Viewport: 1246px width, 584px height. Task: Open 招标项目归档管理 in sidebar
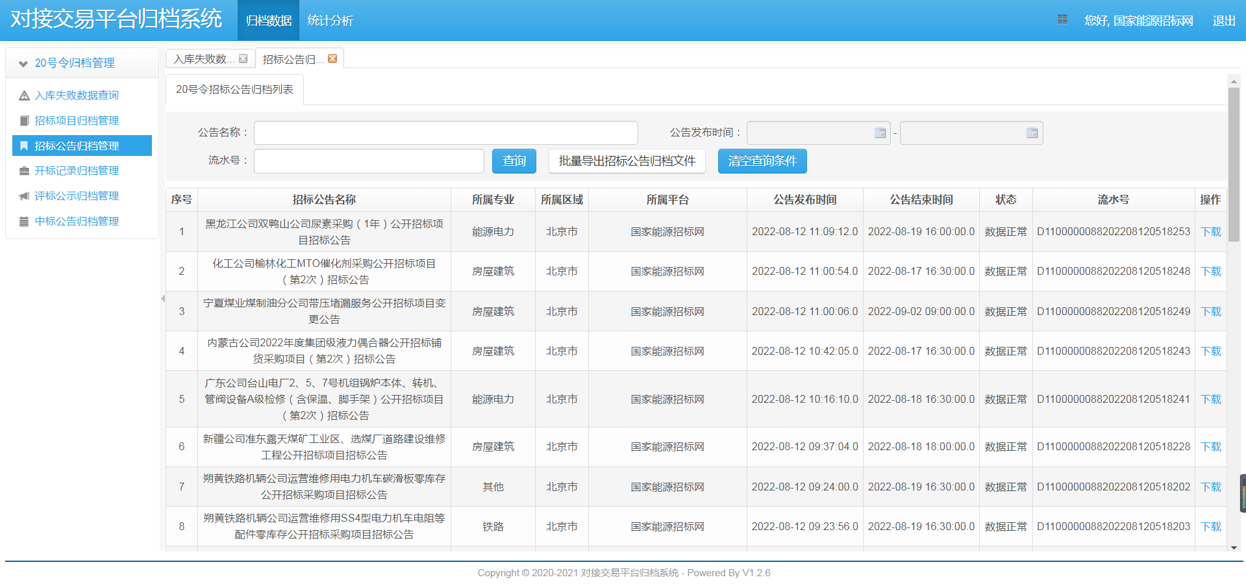(x=77, y=121)
